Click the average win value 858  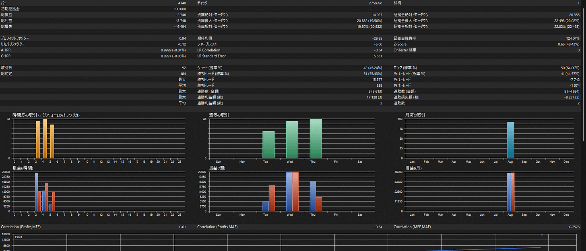coord(379,86)
